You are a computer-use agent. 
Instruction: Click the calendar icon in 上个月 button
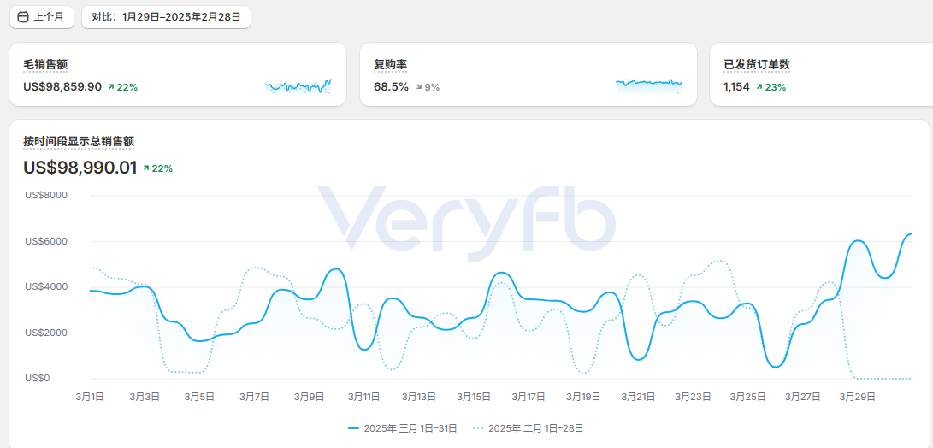[x=23, y=17]
